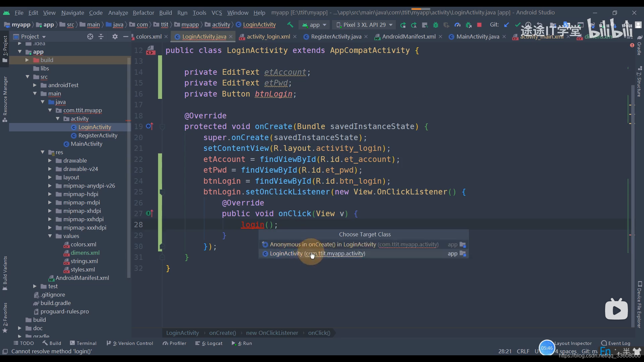Open the Refactor menu
Screen dimensions: 644x362
[x=143, y=13]
